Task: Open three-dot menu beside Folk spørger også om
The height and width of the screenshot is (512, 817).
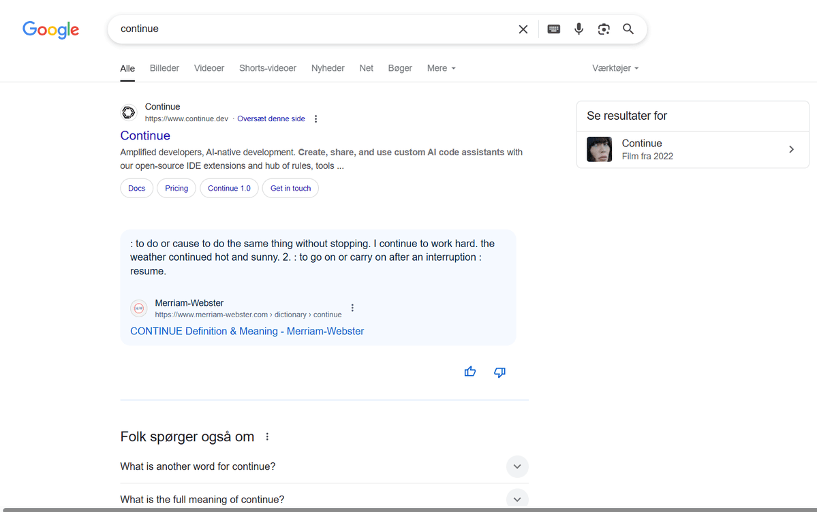Action: tap(267, 436)
